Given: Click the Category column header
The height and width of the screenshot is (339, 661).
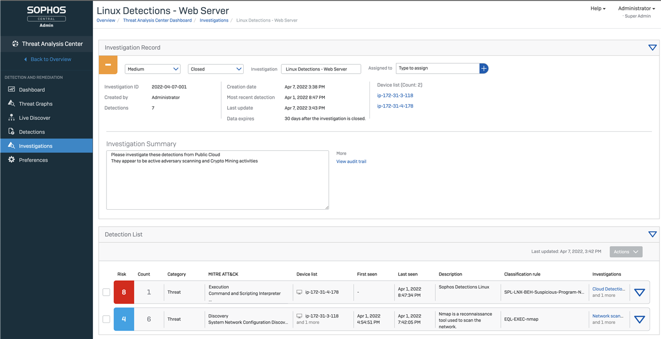Looking at the screenshot, I should click(177, 274).
